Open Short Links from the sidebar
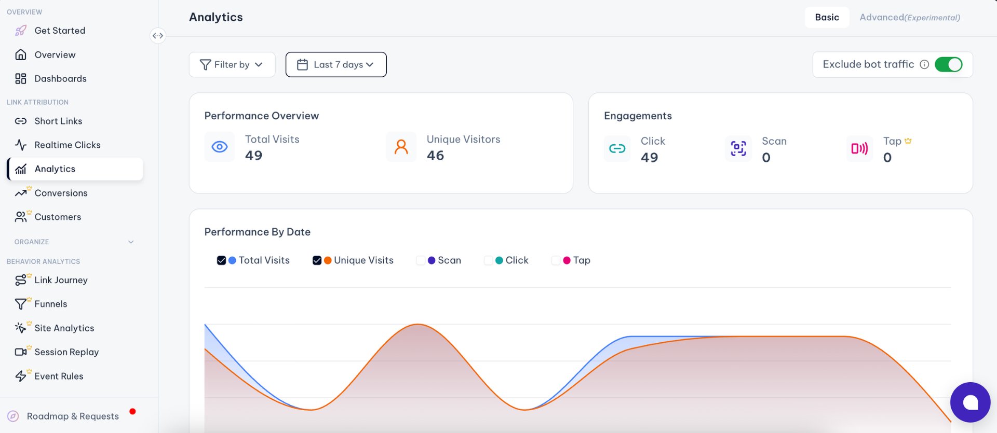997x433 pixels. pyautogui.click(x=58, y=121)
